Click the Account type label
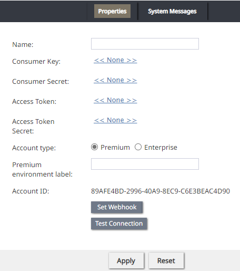Screen dimensions: 240x271 (x=34, y=148)
